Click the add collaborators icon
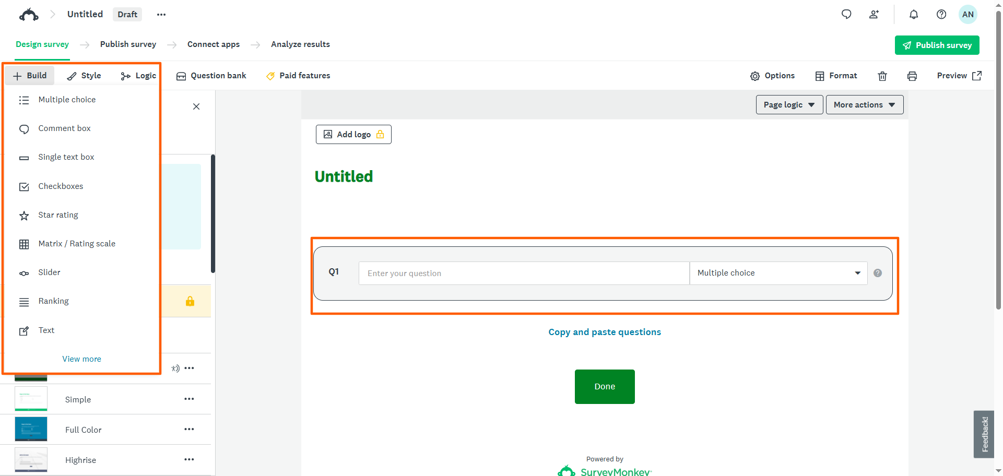The height and width of the screenshot is (476, 1003). pyautogui.click(x=874, y=15)
